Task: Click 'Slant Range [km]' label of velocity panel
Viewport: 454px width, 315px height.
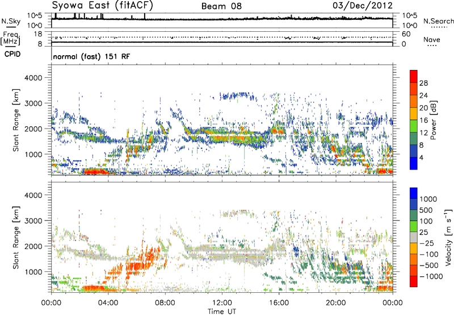Action: [16, 237]
